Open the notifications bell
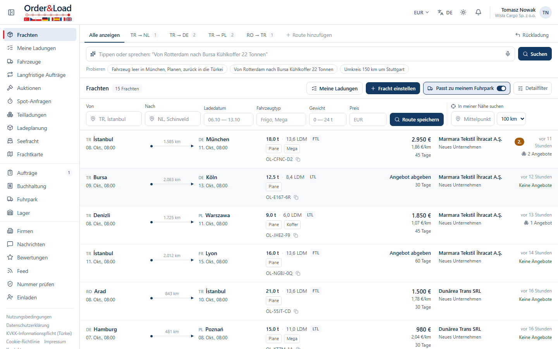Image resolution: width=558 pixels, height=349 pixels. [x=478, y=12]
